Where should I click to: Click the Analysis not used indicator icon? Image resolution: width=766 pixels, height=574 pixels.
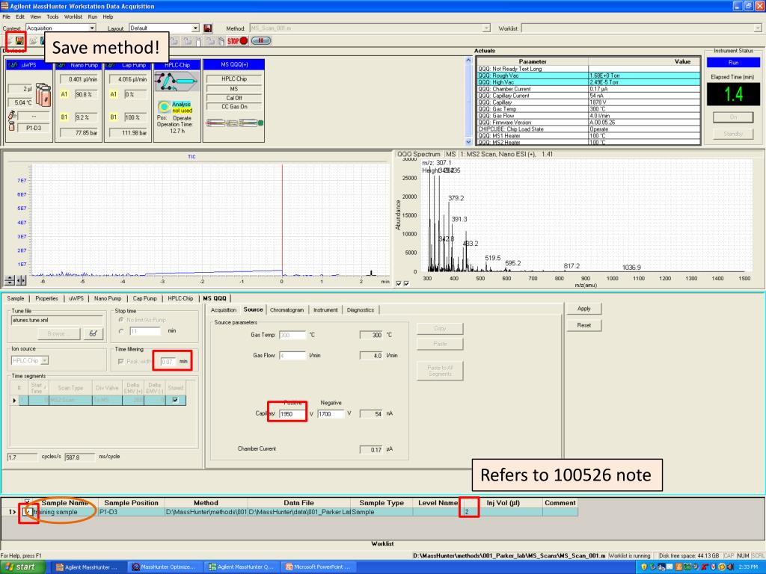click(x=164, y=106)
